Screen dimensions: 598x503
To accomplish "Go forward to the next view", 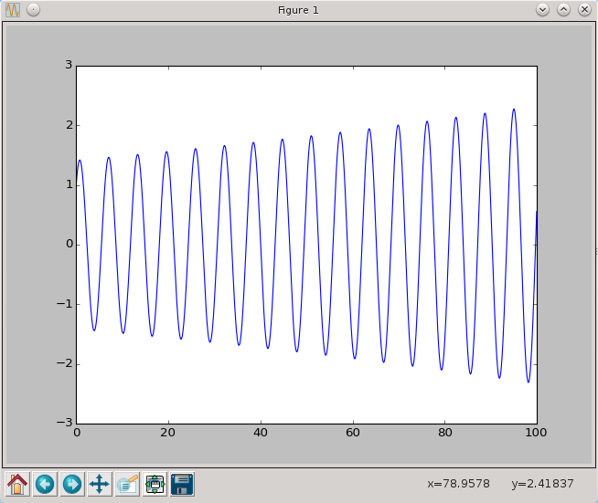I will [x=72, y=484].
